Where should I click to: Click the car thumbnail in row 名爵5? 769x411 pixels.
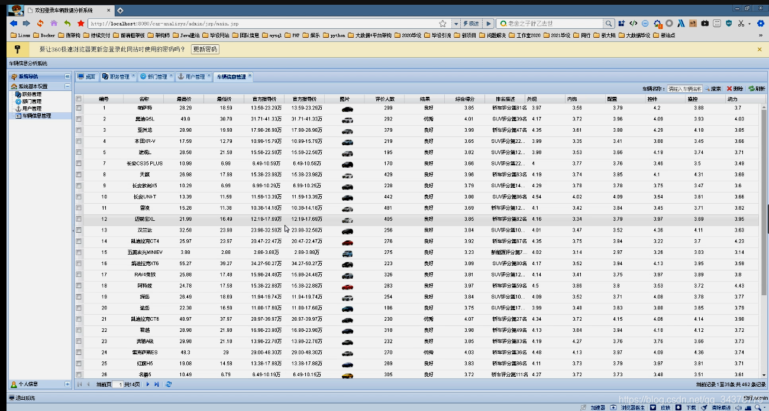coord(347,374)
